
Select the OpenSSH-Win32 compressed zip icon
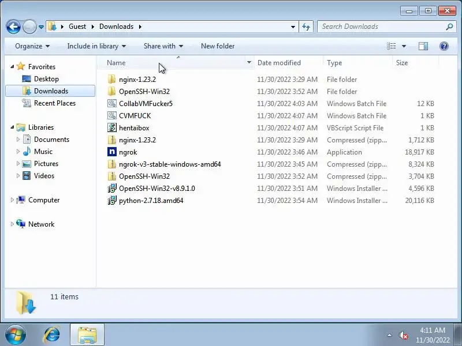(x=111, y=176)
